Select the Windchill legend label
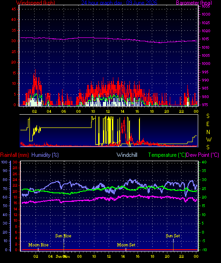221x263 pixels. (x=127, y=155)
